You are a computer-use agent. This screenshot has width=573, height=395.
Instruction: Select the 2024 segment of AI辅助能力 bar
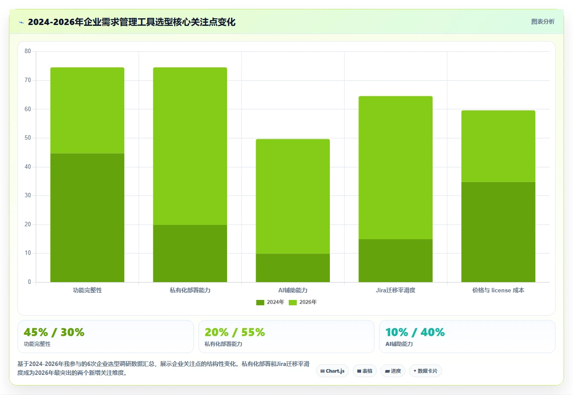(293, 268)
